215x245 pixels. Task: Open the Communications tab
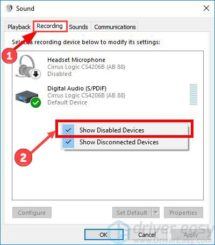pos(115,27)
